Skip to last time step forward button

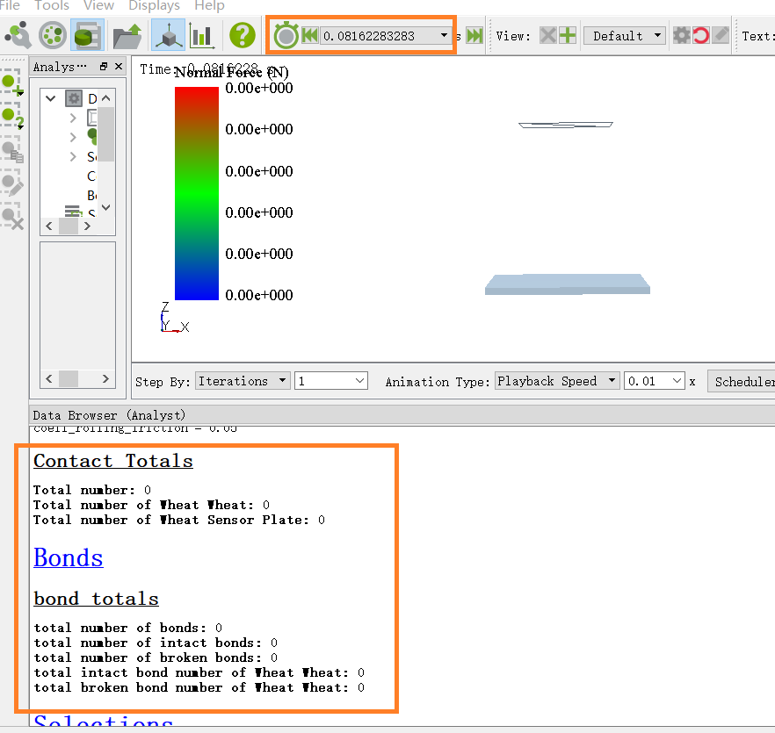474,36
